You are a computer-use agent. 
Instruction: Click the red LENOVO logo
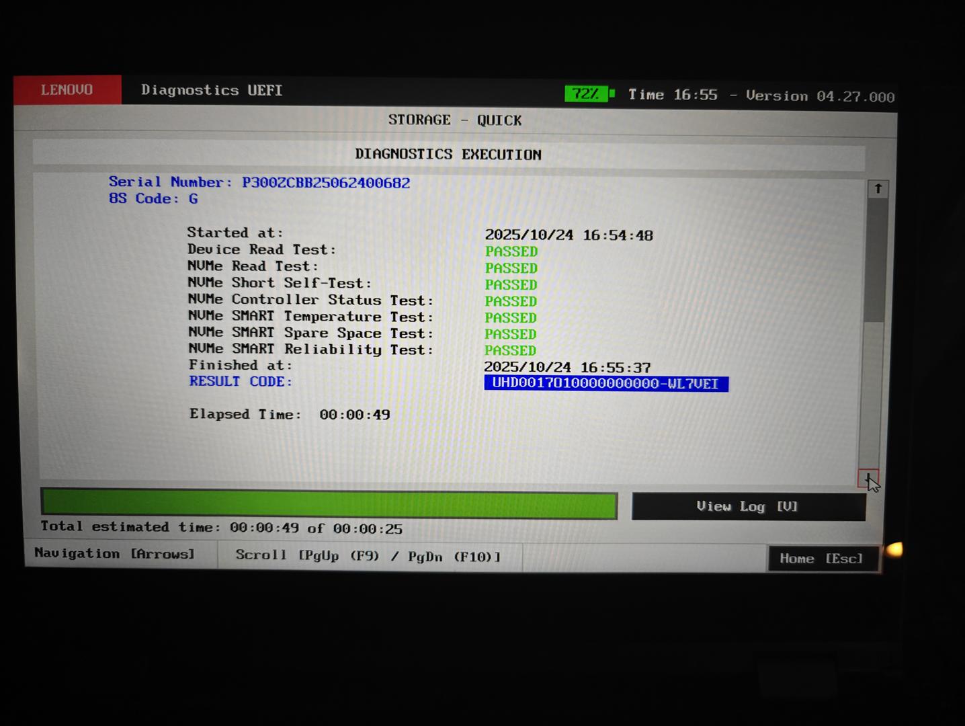pyautogui.click(x=67, y=90)
